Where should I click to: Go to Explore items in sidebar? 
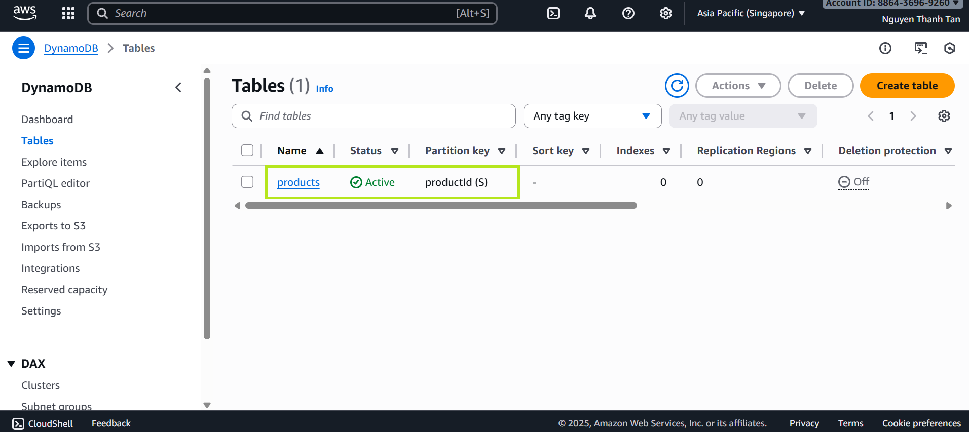(54, 162)
